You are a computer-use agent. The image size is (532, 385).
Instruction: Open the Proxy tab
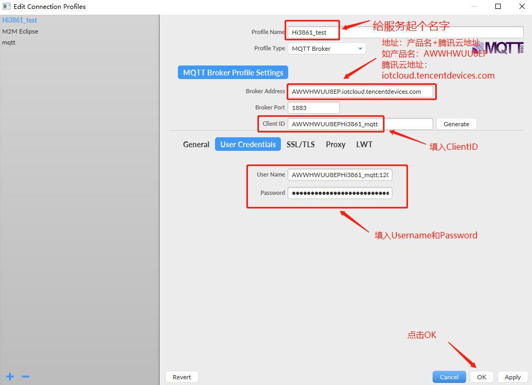click(x=335, y=145)
